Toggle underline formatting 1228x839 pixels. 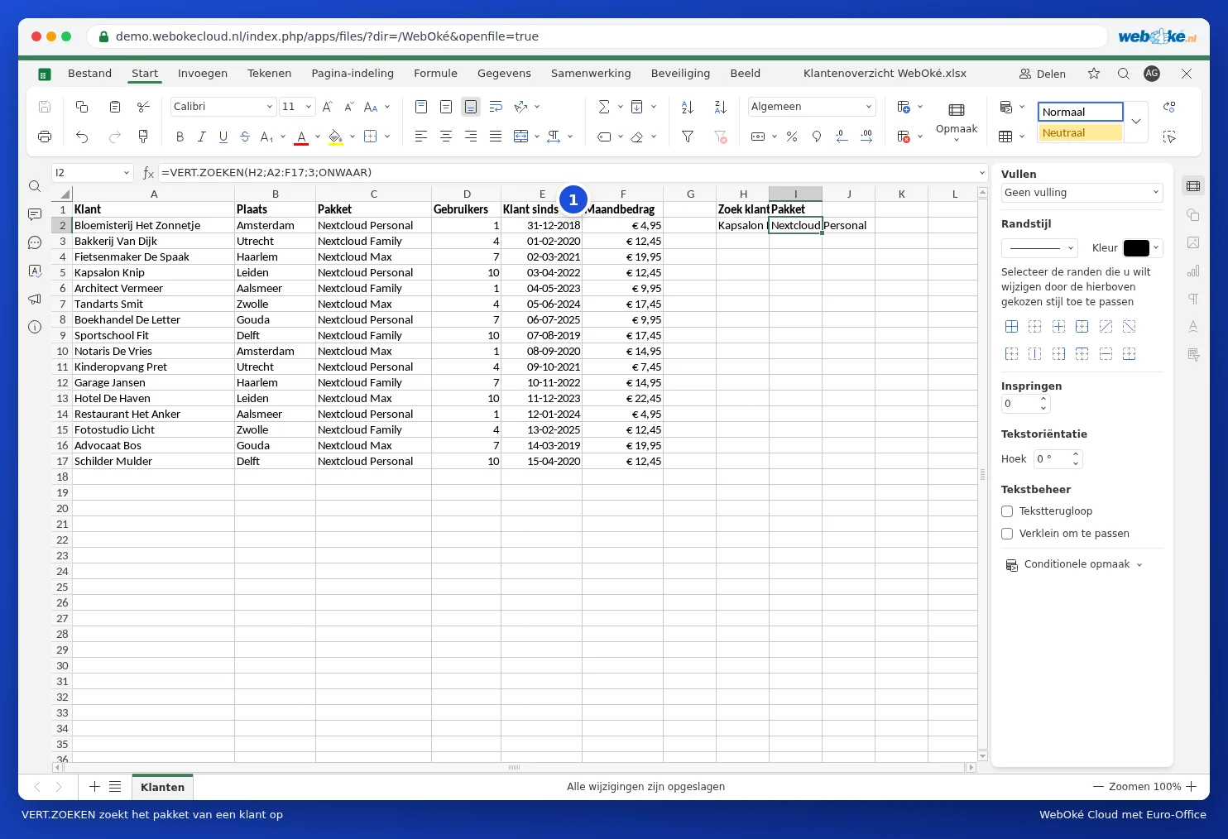coord(223,137)
